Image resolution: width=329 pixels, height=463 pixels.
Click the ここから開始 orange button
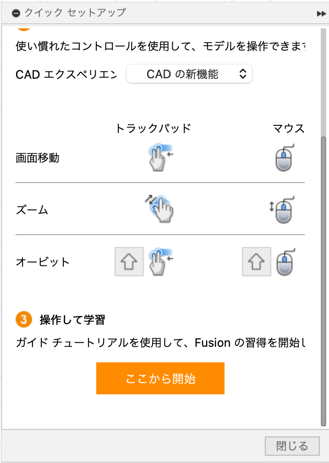[160, 378]
